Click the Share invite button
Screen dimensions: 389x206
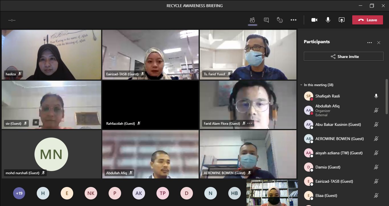[343, 57]
